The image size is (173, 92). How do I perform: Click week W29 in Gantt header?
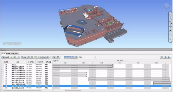click(x=83, y=63)
